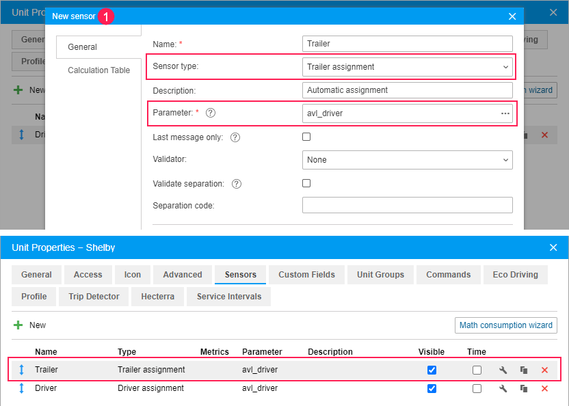Viewport: 569px width, 406px height.
Task: Click the wrench icon in Trailer row
Action: coord(503,370)
